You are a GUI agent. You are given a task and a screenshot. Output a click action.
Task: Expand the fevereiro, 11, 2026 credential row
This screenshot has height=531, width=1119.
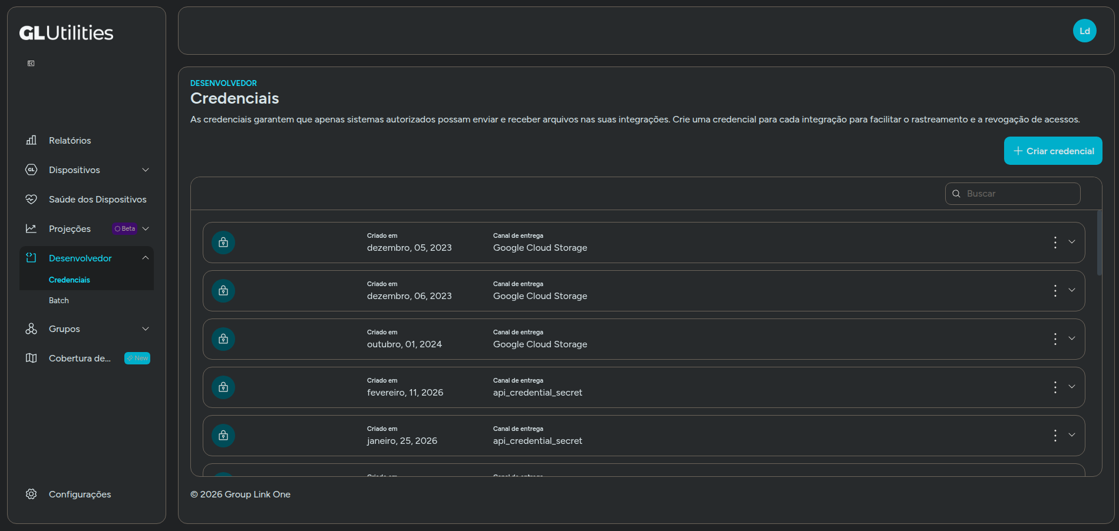tap(1072, 387)
